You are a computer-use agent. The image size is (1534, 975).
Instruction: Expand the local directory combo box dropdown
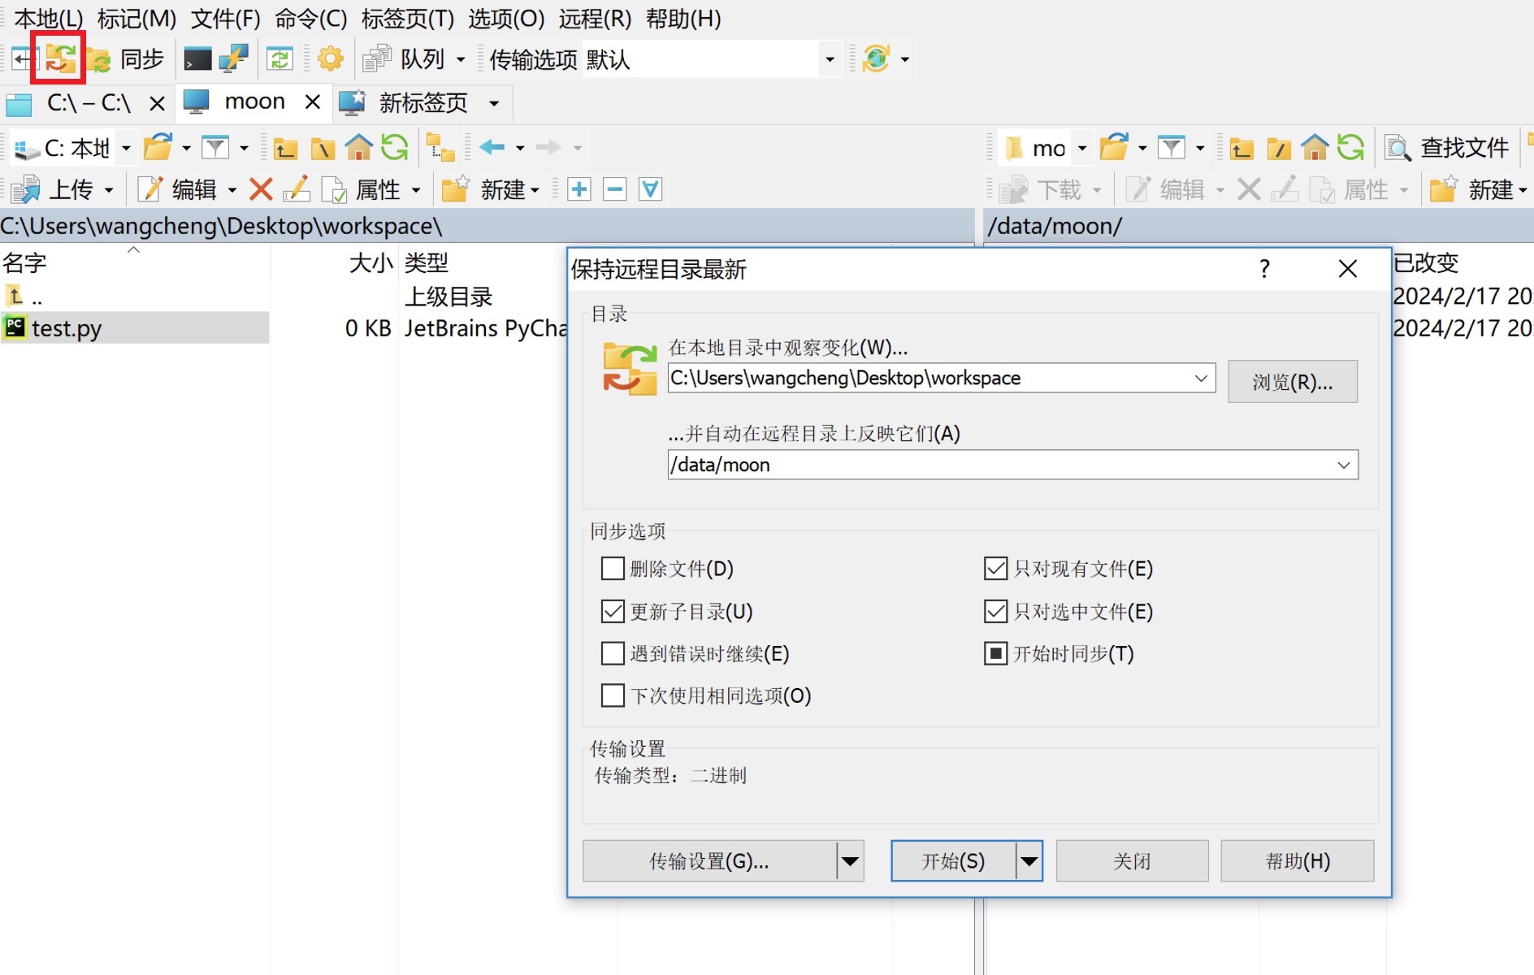(x=1201, y=378)
